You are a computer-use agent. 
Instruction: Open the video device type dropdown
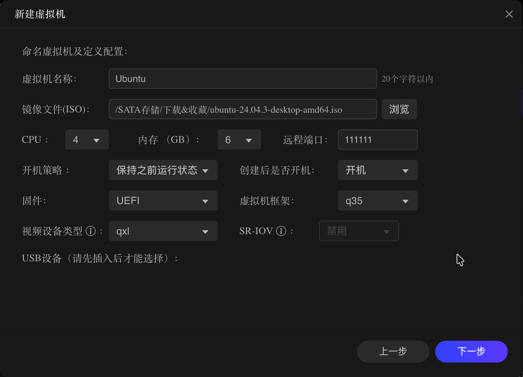pyautogui.click(x=163, y=231)
